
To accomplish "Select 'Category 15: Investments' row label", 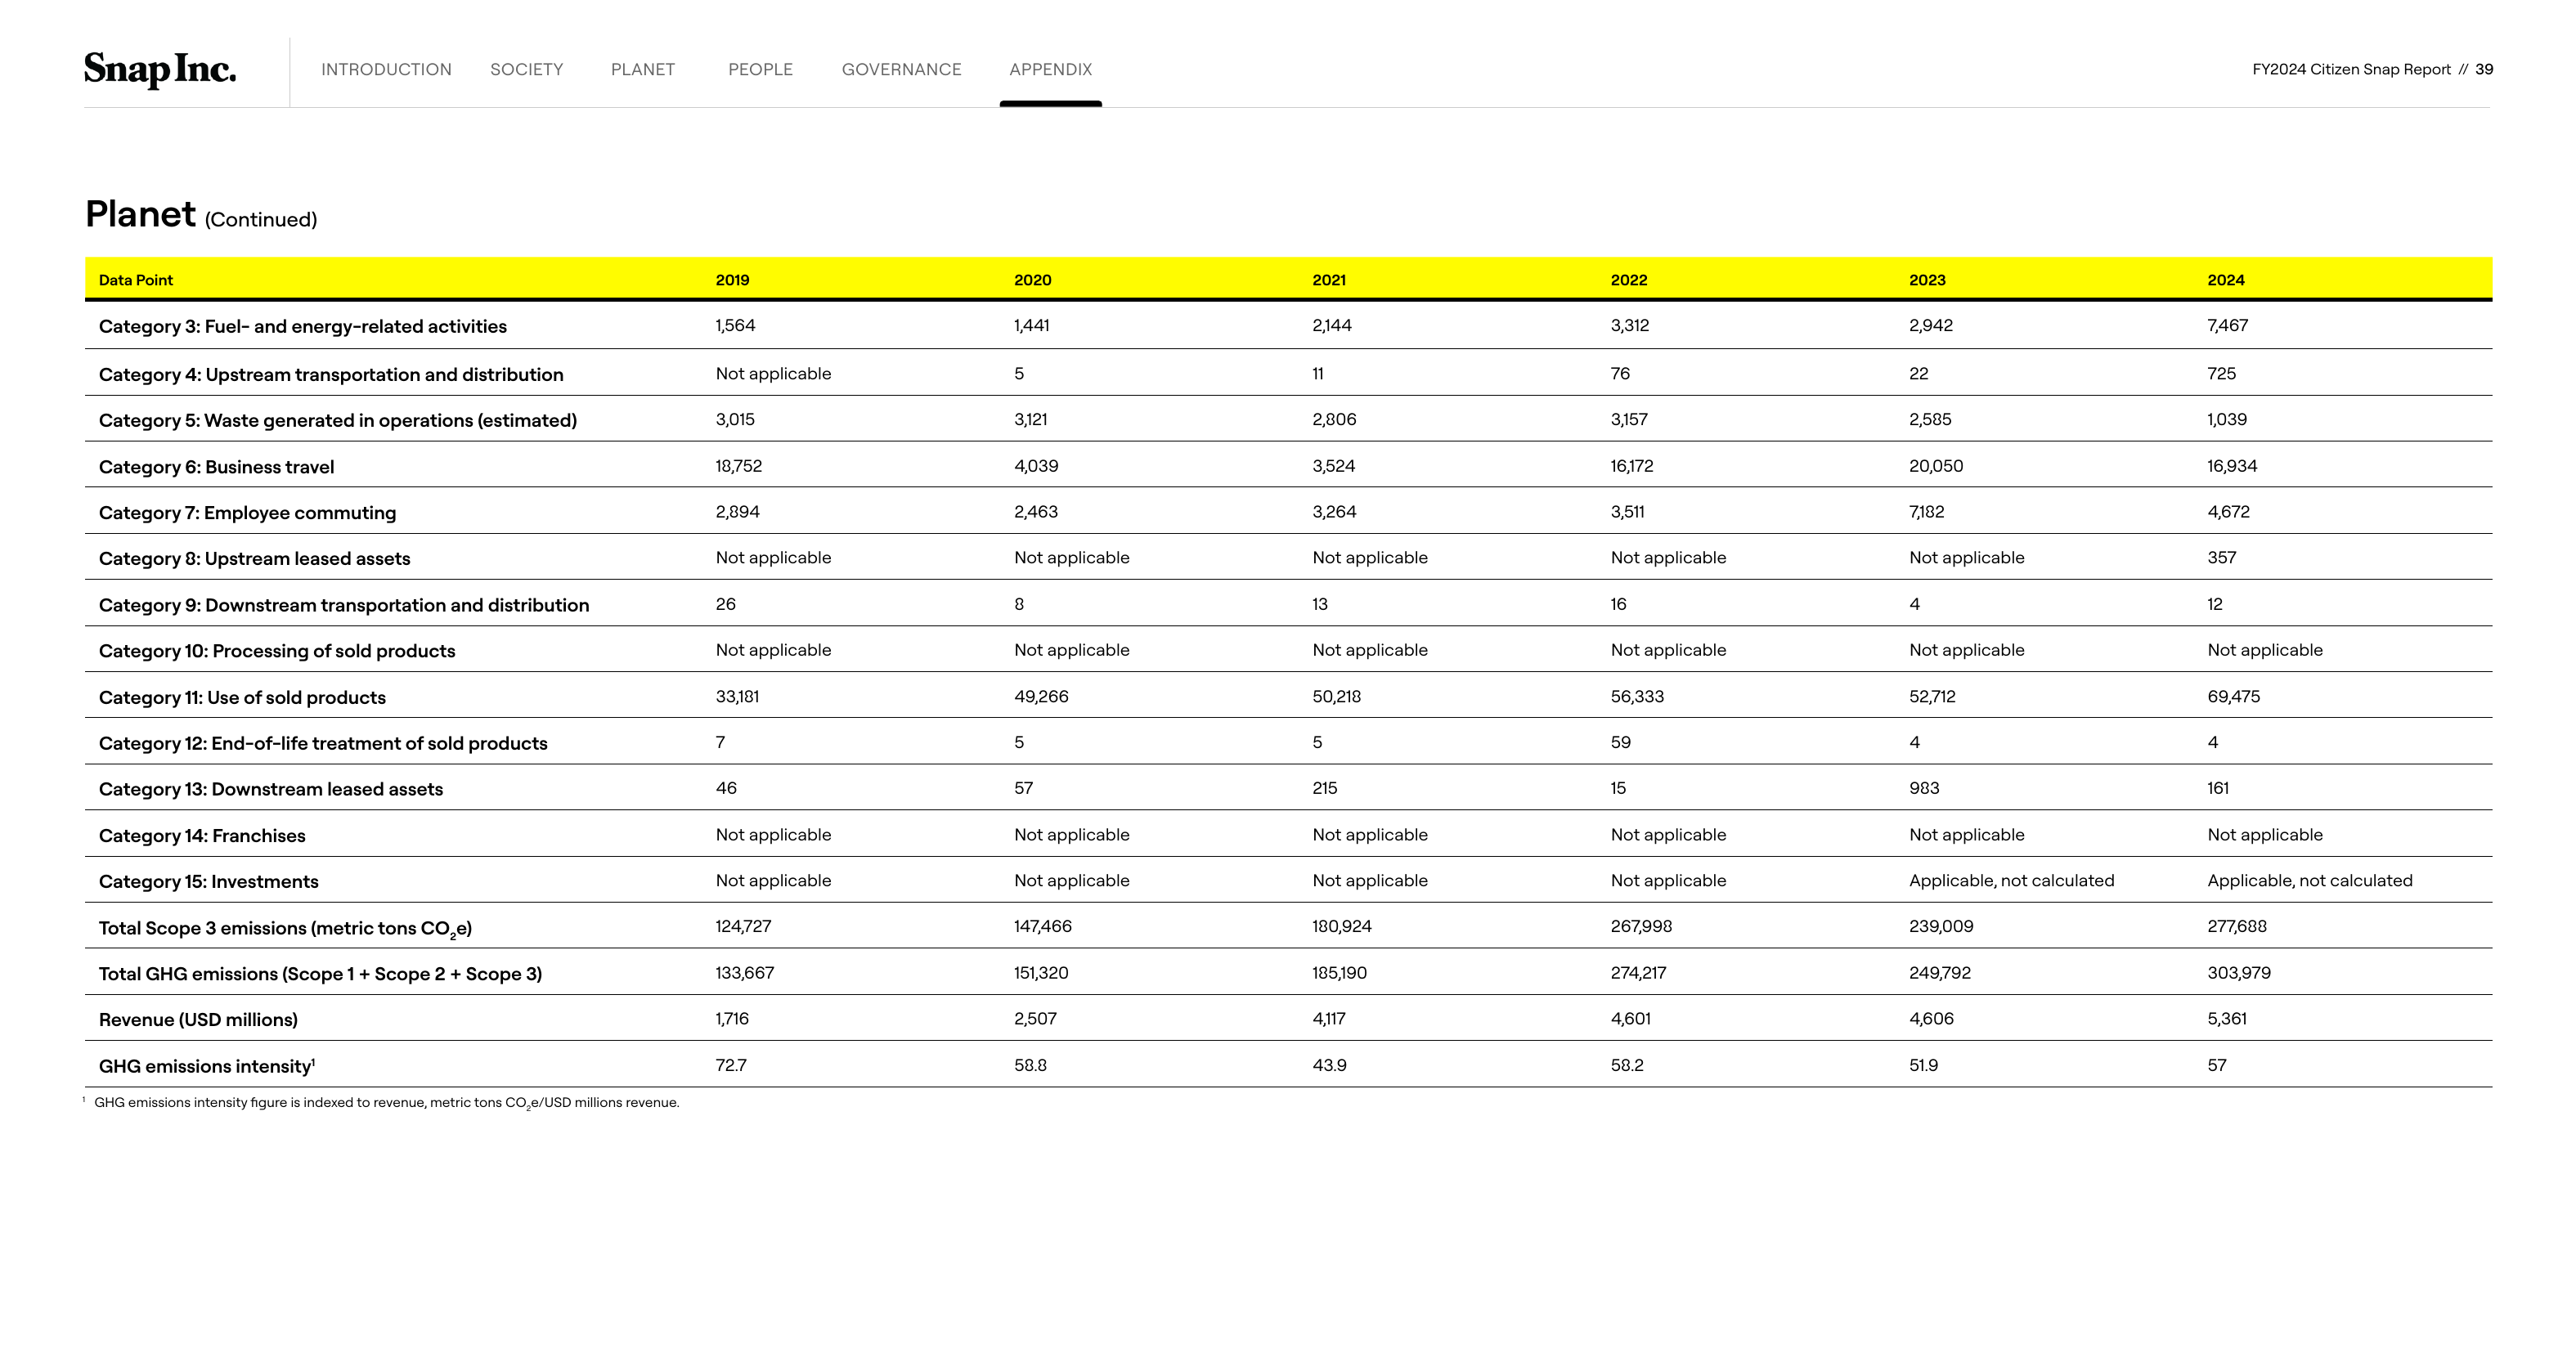I will tap(208, 882).
